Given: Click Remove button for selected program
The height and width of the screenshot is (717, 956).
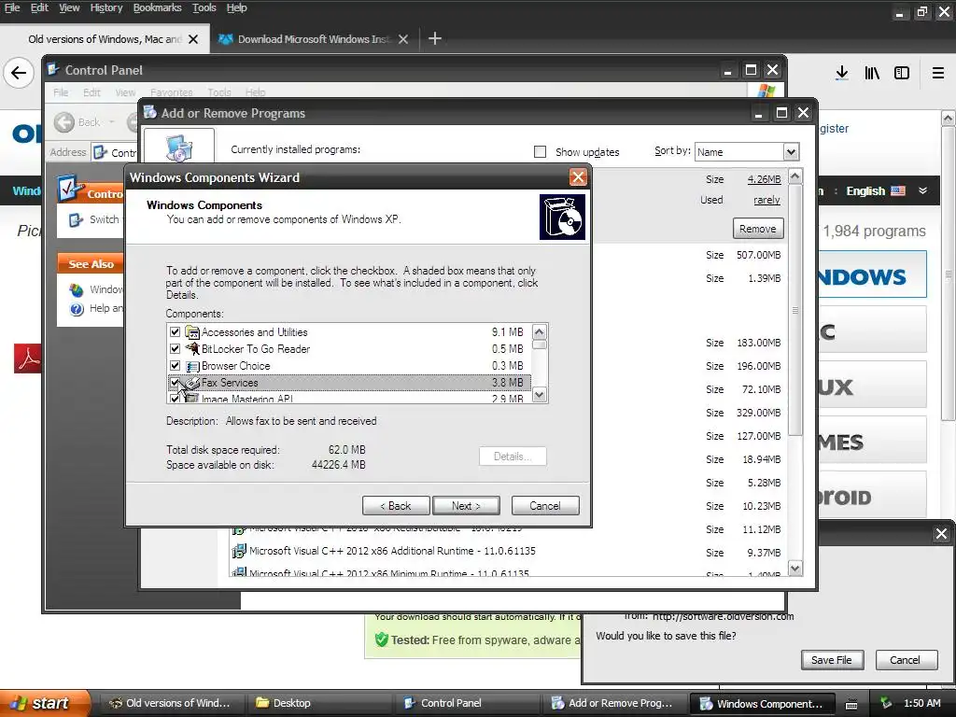Looking at the screenshot, I should [758, 229].
